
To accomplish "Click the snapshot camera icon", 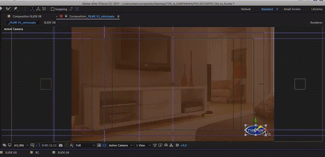I will [x=61, y=146].
